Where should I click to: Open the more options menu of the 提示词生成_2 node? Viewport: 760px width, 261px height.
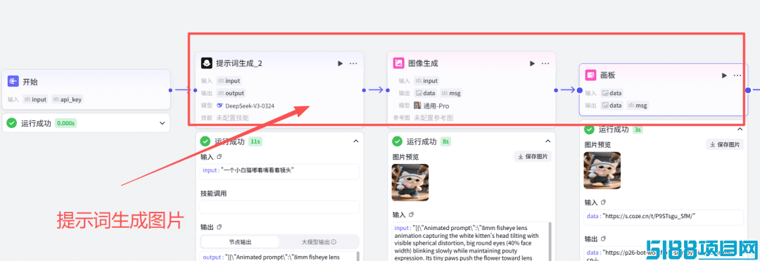(x=353, y=63)
